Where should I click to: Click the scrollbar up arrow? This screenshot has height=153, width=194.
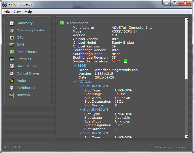click(187, 20)
